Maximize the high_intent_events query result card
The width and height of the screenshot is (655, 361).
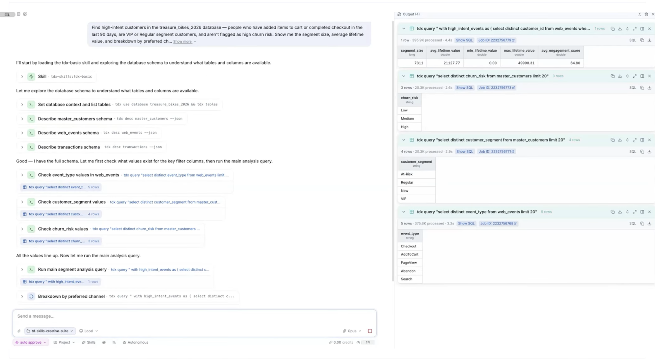635,29
